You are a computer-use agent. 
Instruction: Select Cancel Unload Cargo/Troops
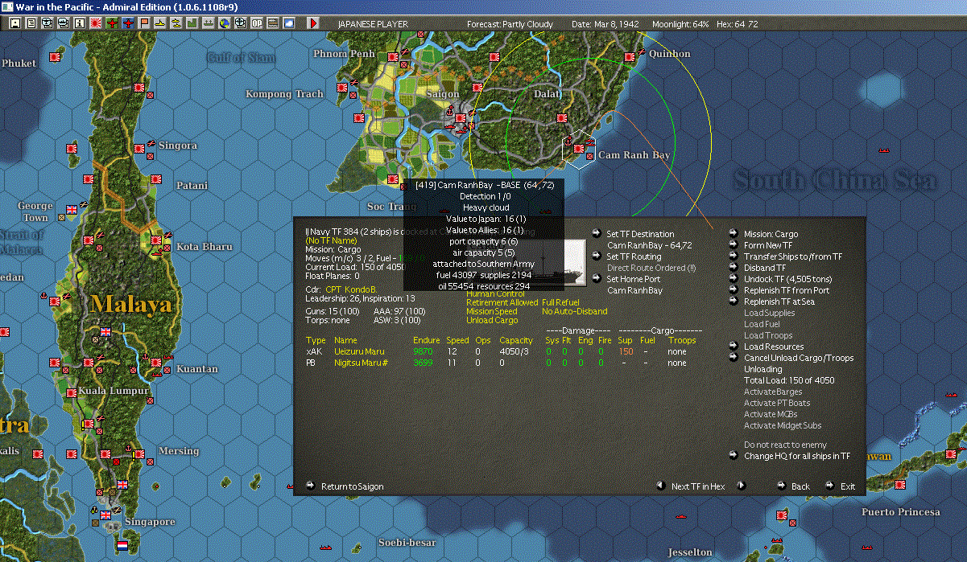click(799, 358)
